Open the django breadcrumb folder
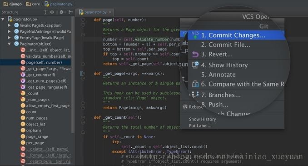 pyautogui.click(x=13, y=4)
